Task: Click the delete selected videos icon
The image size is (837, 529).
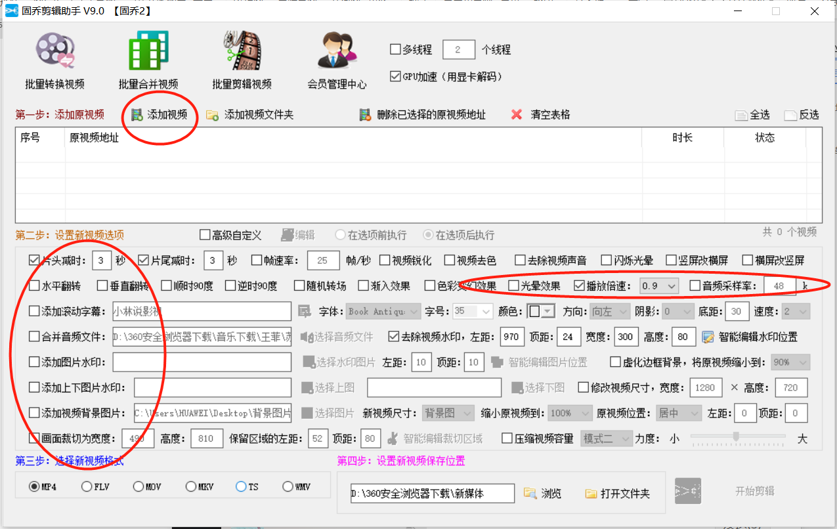Action: [x=365, y=114]
